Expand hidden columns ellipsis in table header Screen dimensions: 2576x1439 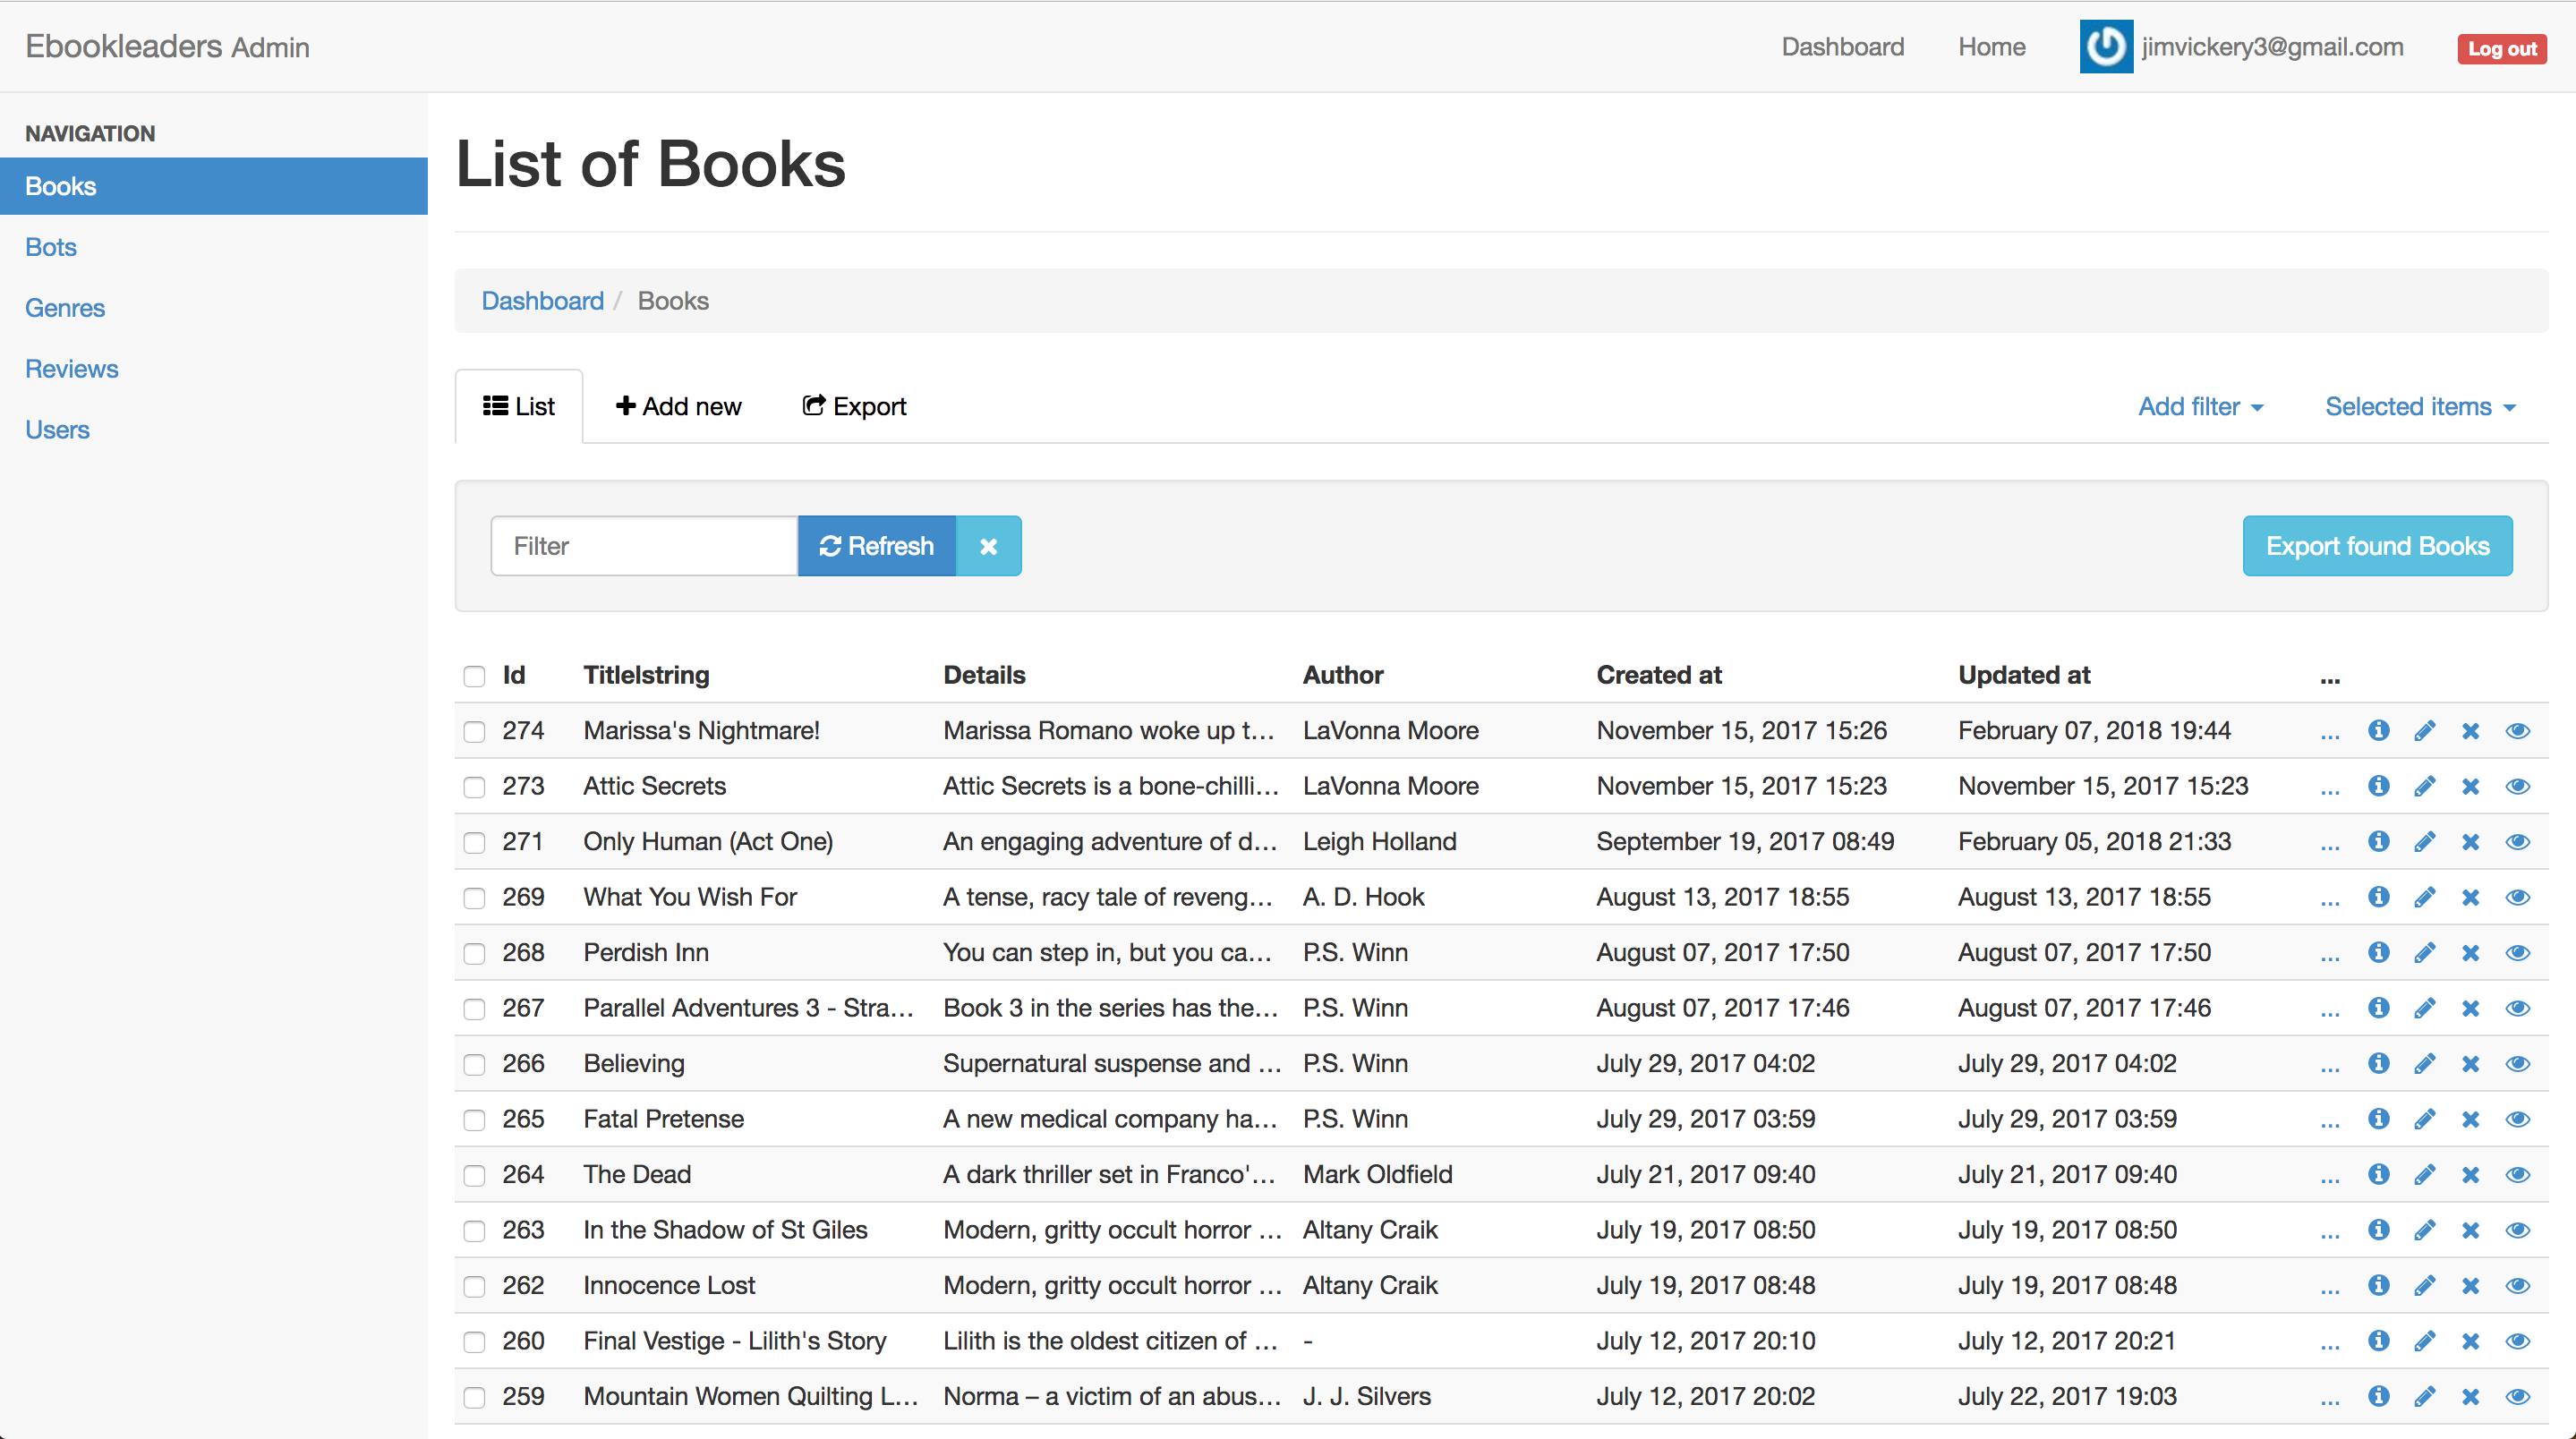pyautogui.click(x=2329, y=678)
